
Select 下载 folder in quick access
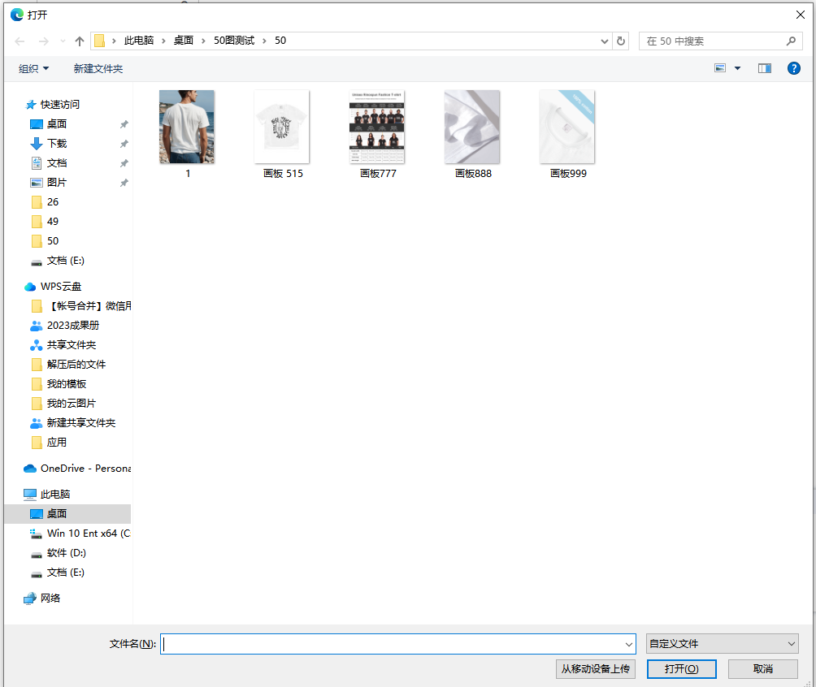click(57, 144)
